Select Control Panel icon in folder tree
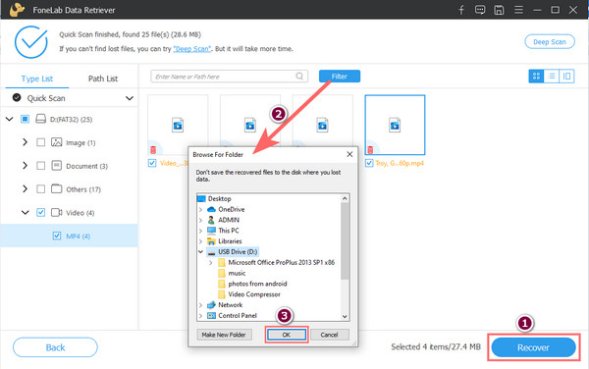This screenshot has height=369, width=589. click(211, 315)
